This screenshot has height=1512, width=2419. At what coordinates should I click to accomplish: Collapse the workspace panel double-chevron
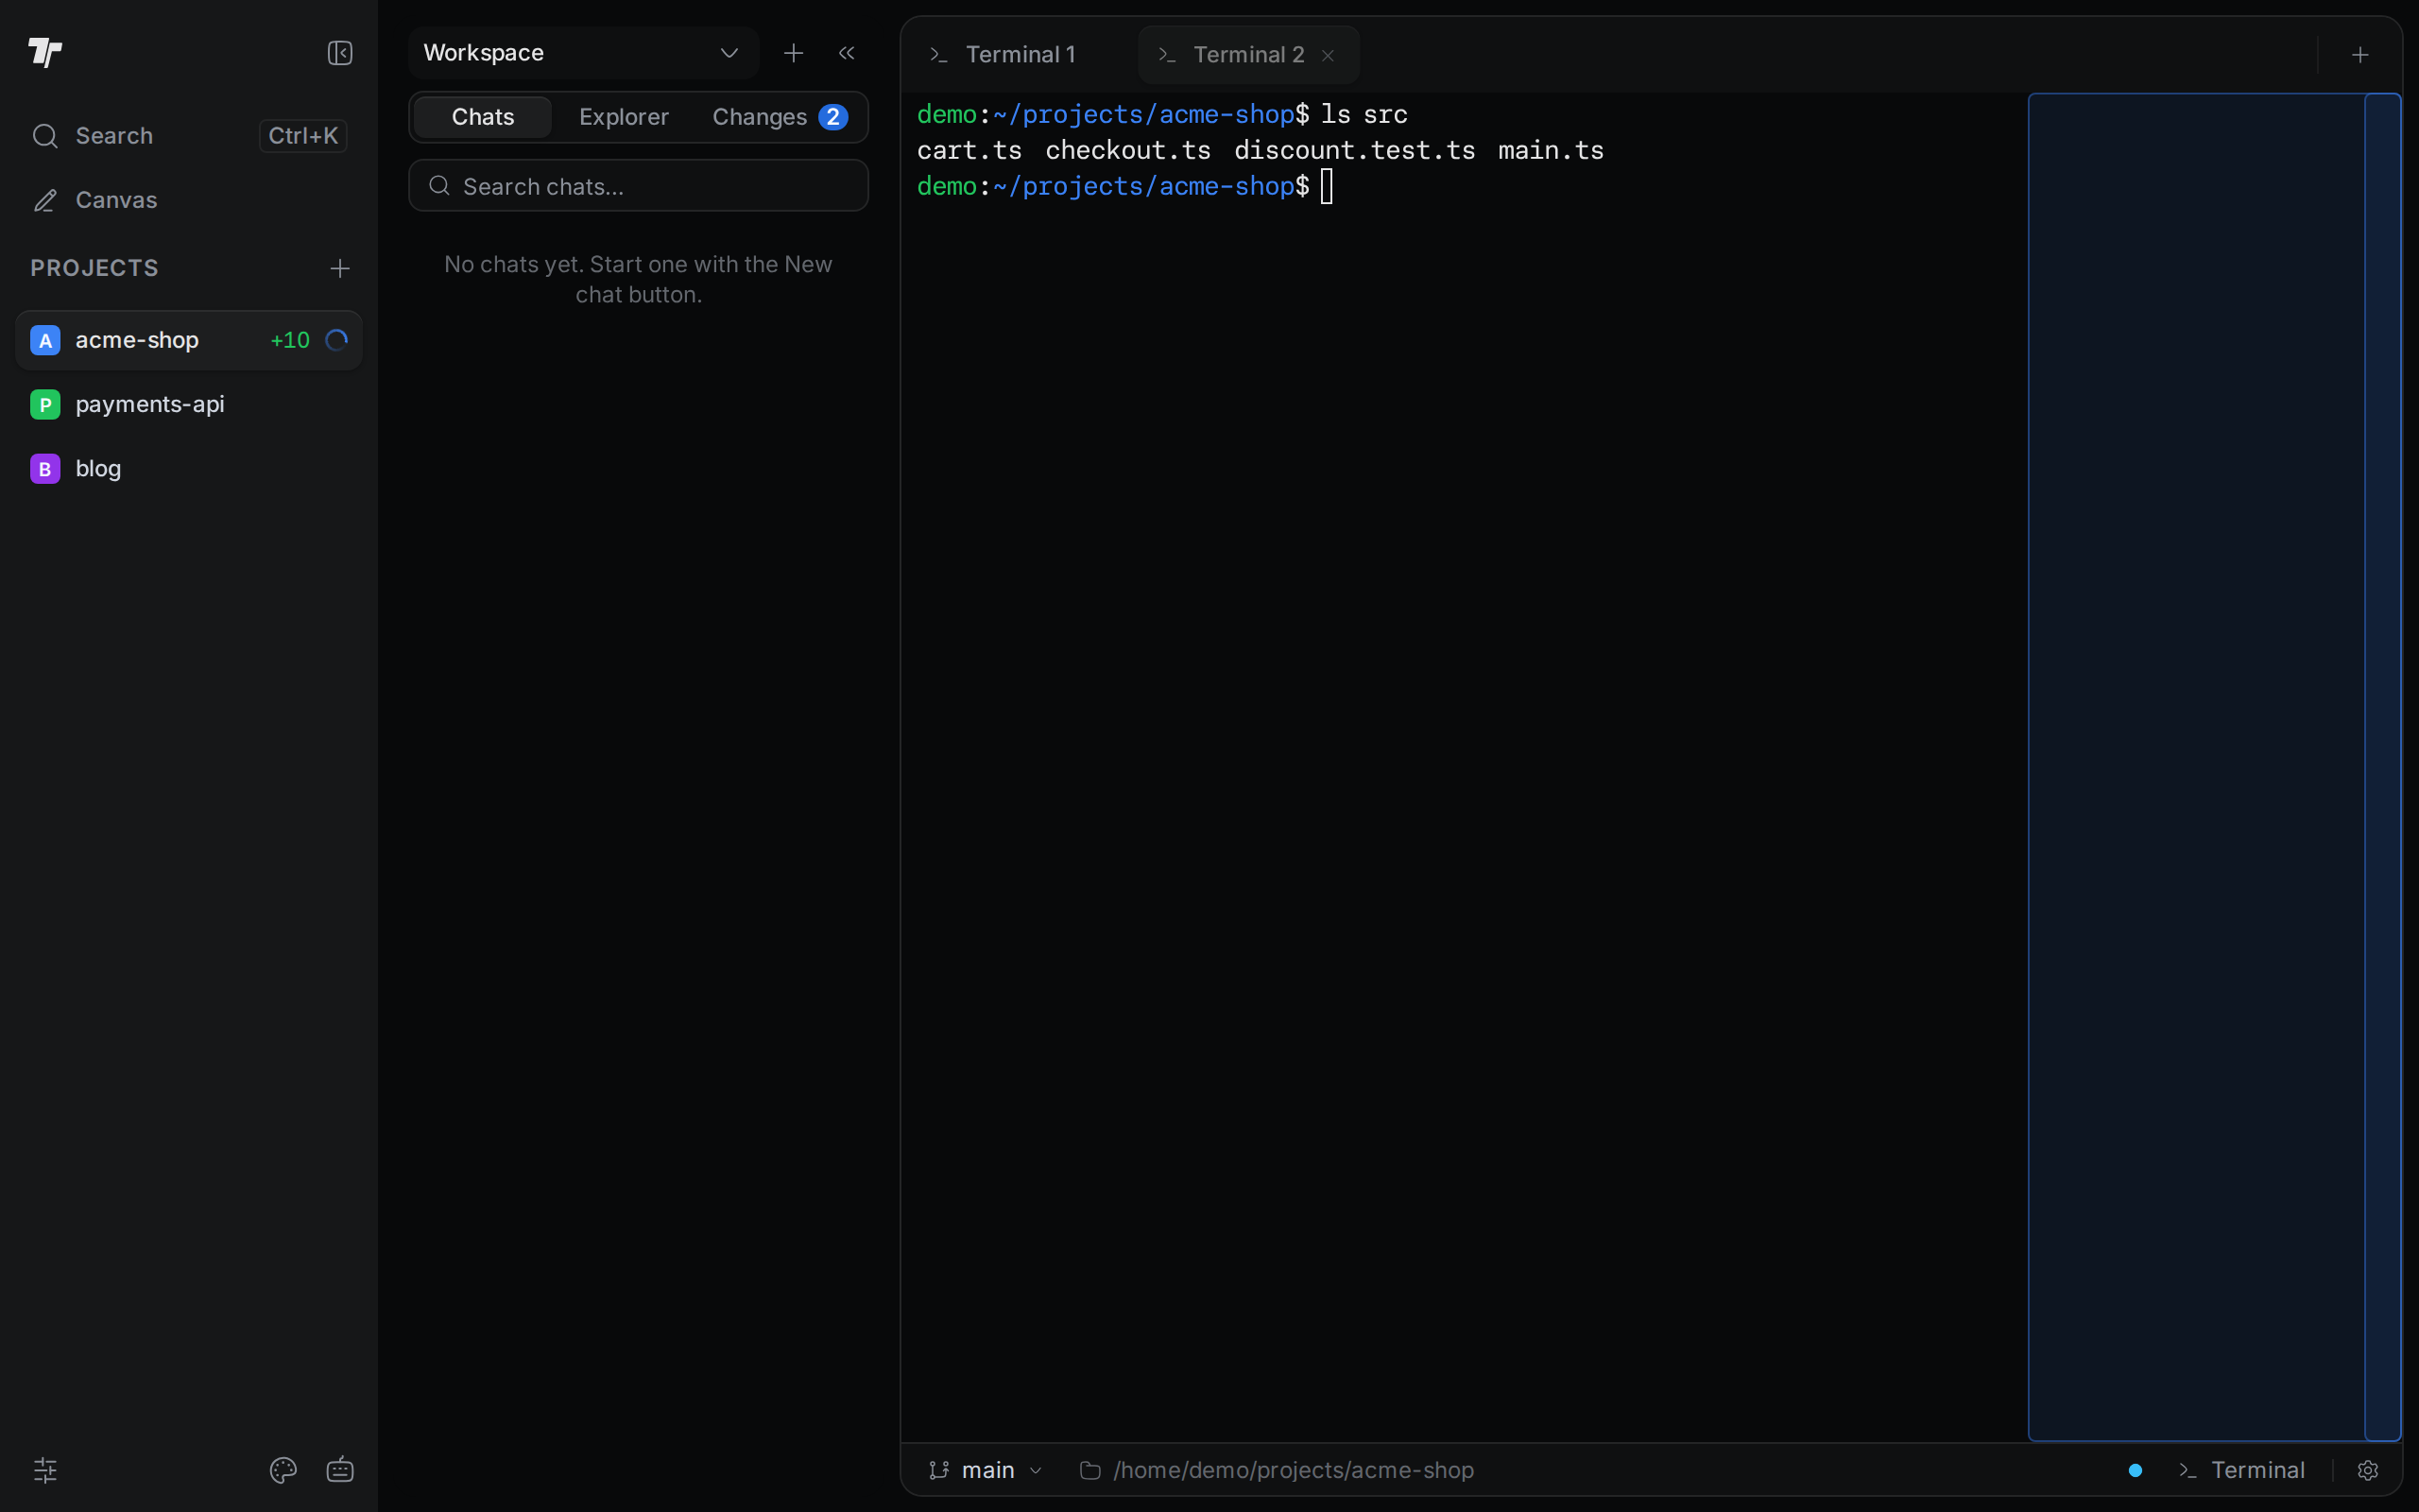pyautogui.click(x=847, y=52)
